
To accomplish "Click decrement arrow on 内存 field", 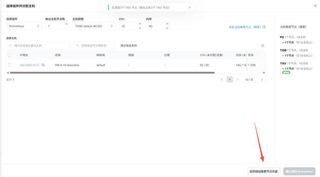I will point(167,28).
